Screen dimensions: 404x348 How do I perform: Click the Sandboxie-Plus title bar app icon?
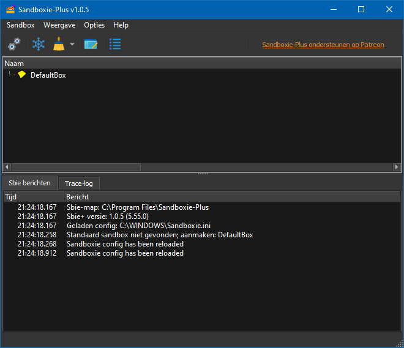(x=10, y=9)
